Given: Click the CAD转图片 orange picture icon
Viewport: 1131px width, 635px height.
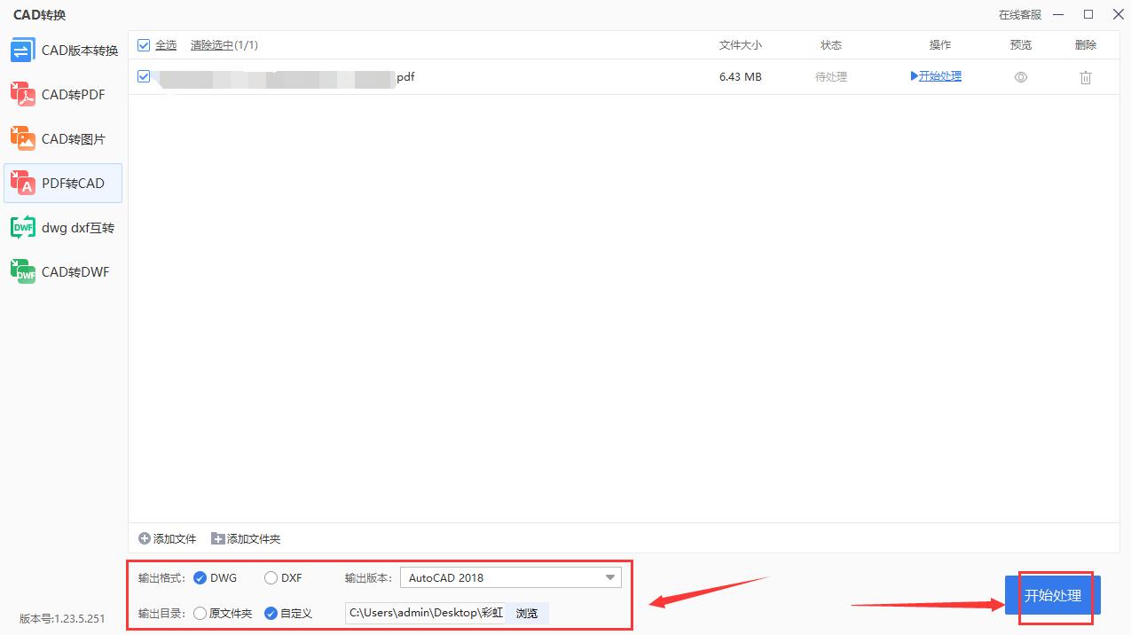Looking at the screenshot, I should pyautogui.click(x=22, y=138).
